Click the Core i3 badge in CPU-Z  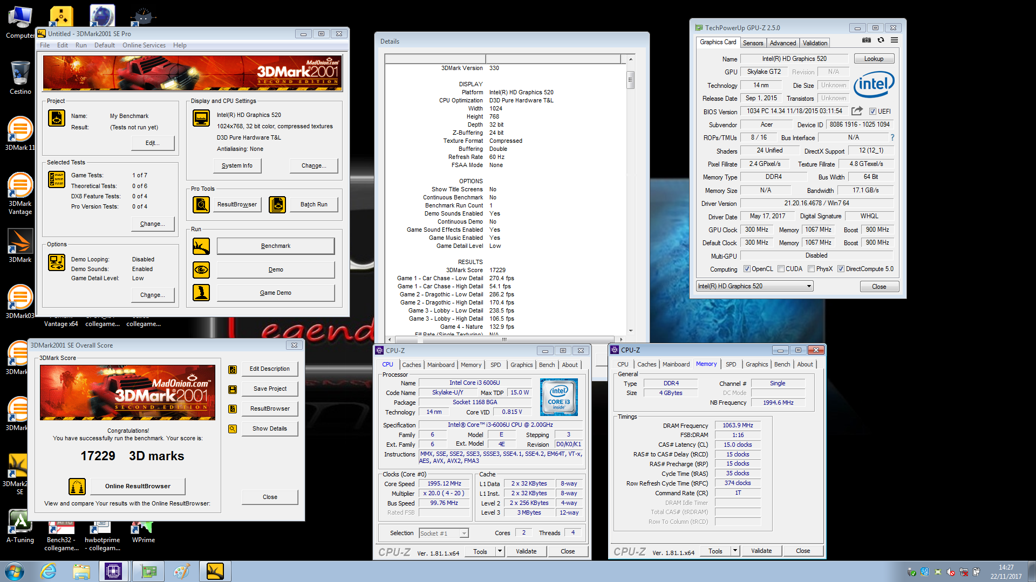click(x=559, y=397)
